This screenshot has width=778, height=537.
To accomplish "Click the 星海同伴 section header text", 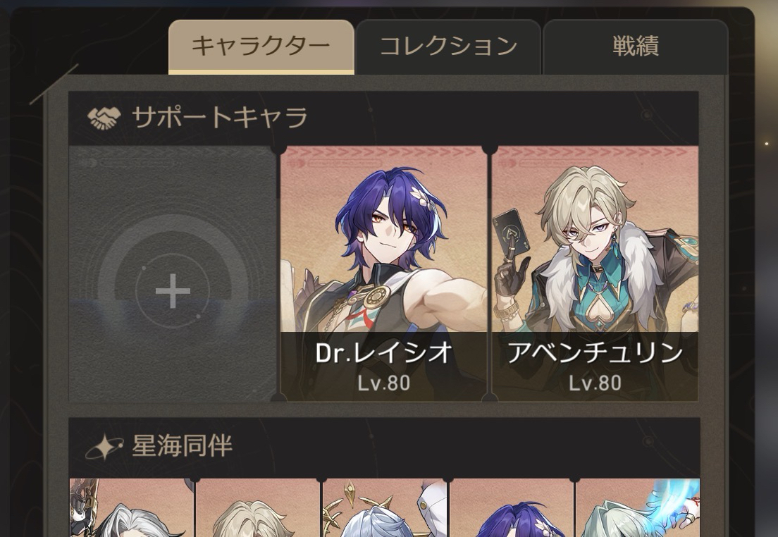I will [182, 446].
